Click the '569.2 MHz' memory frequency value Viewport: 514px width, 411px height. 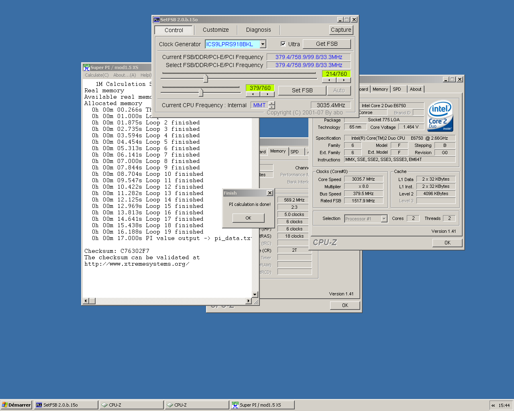[x=294, y=200]
